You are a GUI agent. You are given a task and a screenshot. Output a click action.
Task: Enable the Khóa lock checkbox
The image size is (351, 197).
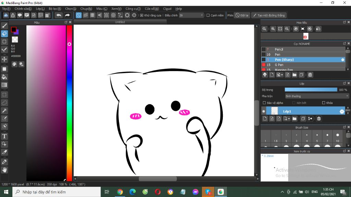[x=324, y=103]
